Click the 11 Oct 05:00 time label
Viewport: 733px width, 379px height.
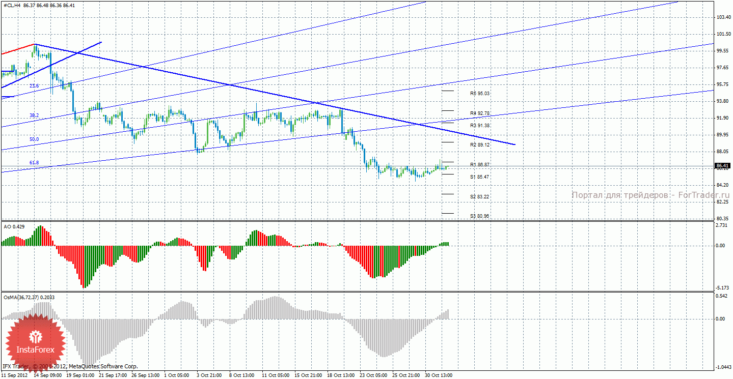275,375
